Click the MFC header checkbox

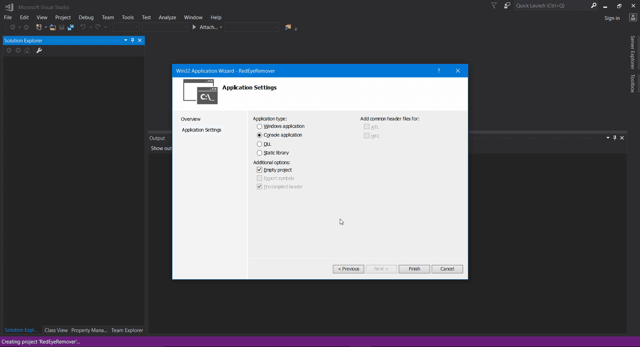[367, 136]
